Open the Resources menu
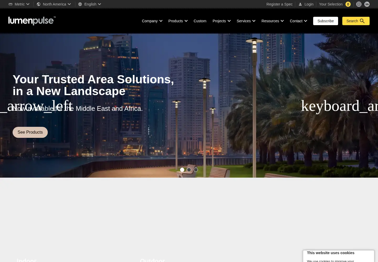 point(272,21)
